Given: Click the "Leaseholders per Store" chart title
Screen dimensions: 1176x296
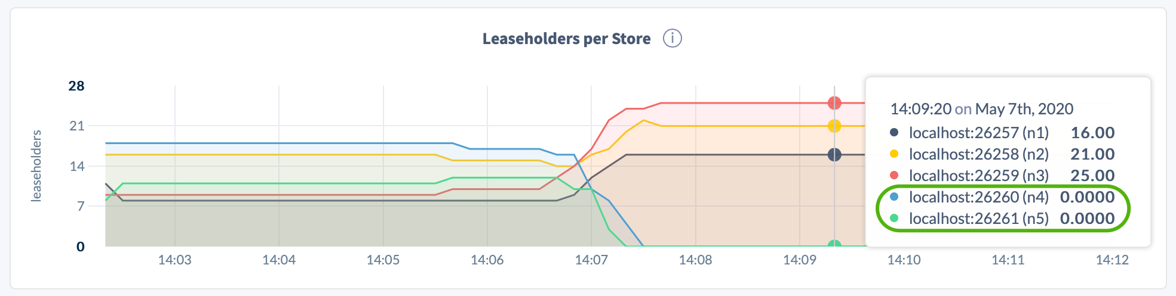Looking at the screenshot, I should (566, 39).
